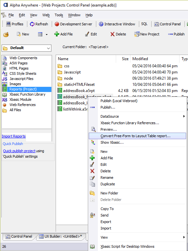The image size is (188, 251).
Task: Choose Show Xbasic... in the context menu
Action: point(112,142)
